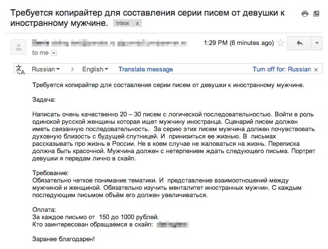328x249 pixels.
Task: Click the translate language icon
Action: [20, 69]
